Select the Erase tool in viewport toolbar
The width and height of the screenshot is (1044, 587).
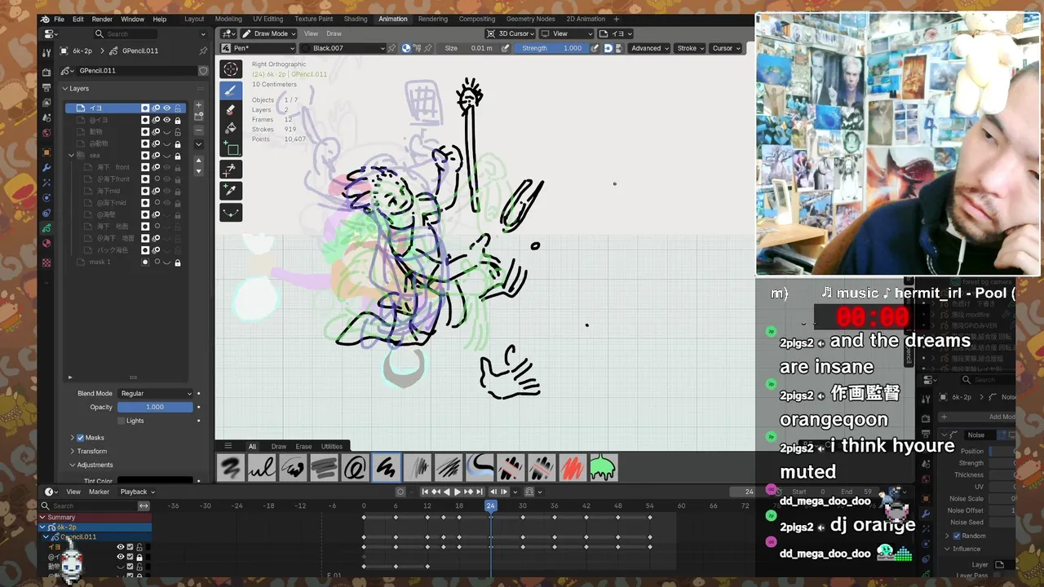(x=231, y=109)
